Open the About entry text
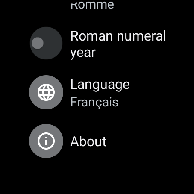Viewport: 194px width, 194px height. pos(88,141)
